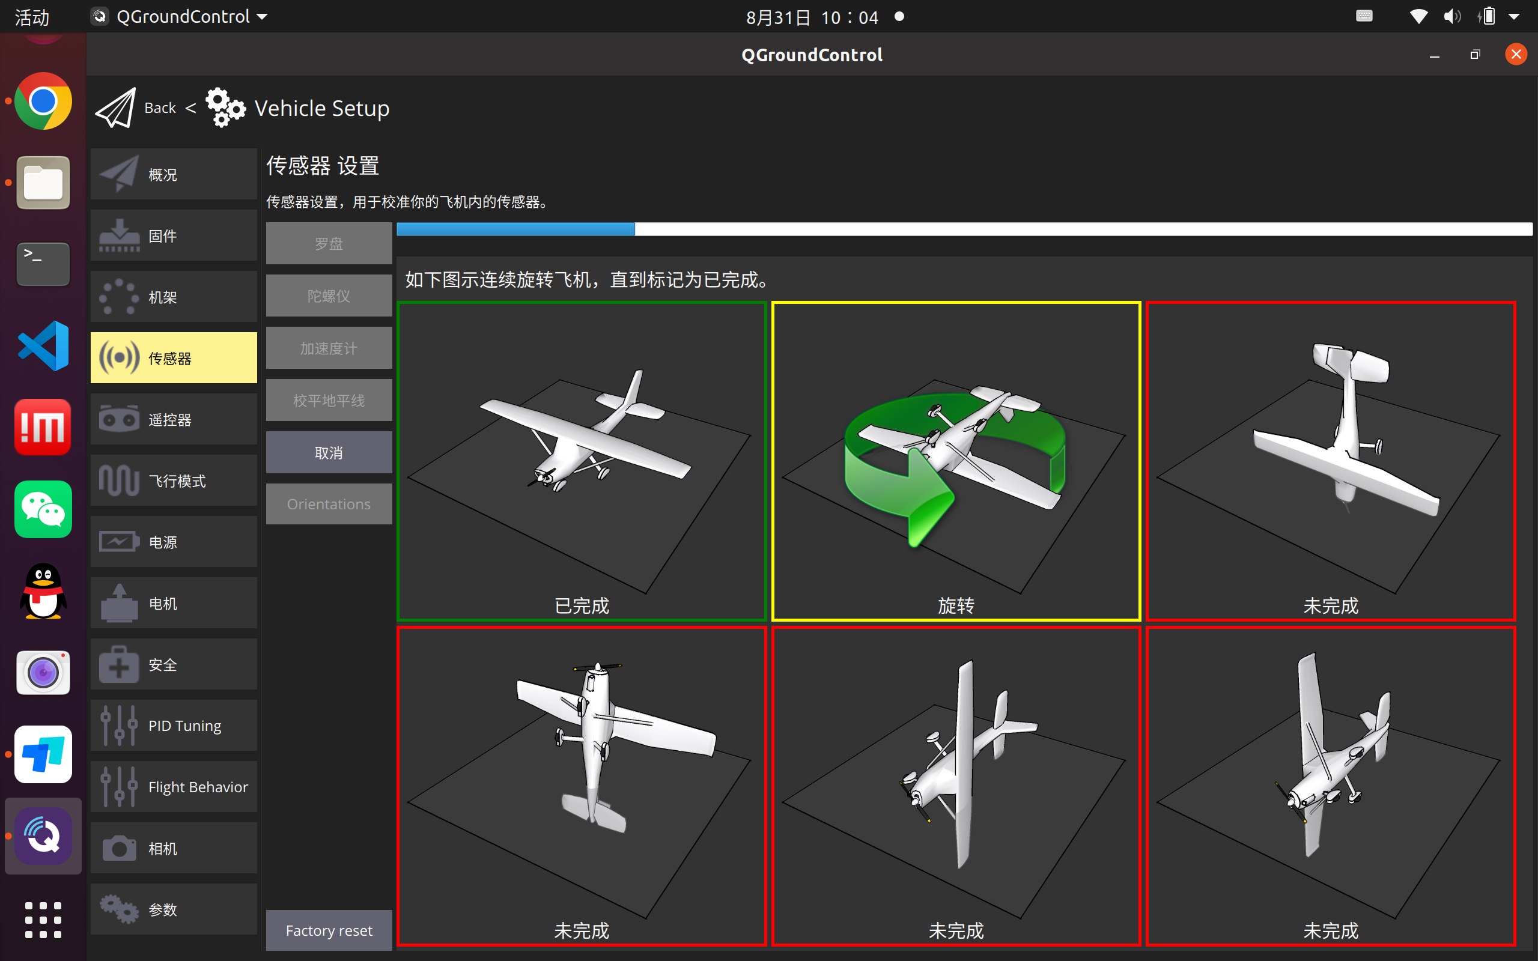Click the 取消 cancel button
1538x961 pixels.
click(x=329, y=452)
